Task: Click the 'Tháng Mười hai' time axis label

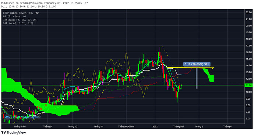Action: pyautogui.click(x=126, y=126)
